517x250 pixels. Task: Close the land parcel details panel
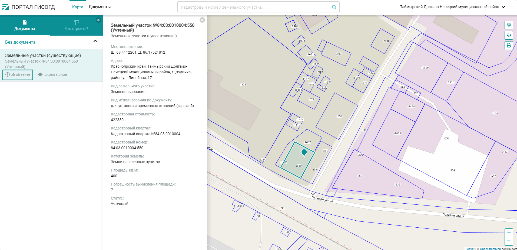[x=202, y=20]
